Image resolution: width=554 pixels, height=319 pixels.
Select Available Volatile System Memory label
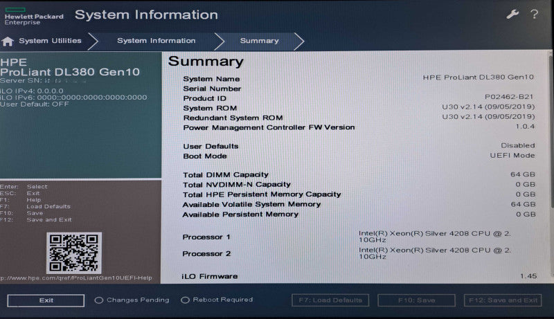coord(251,204)
